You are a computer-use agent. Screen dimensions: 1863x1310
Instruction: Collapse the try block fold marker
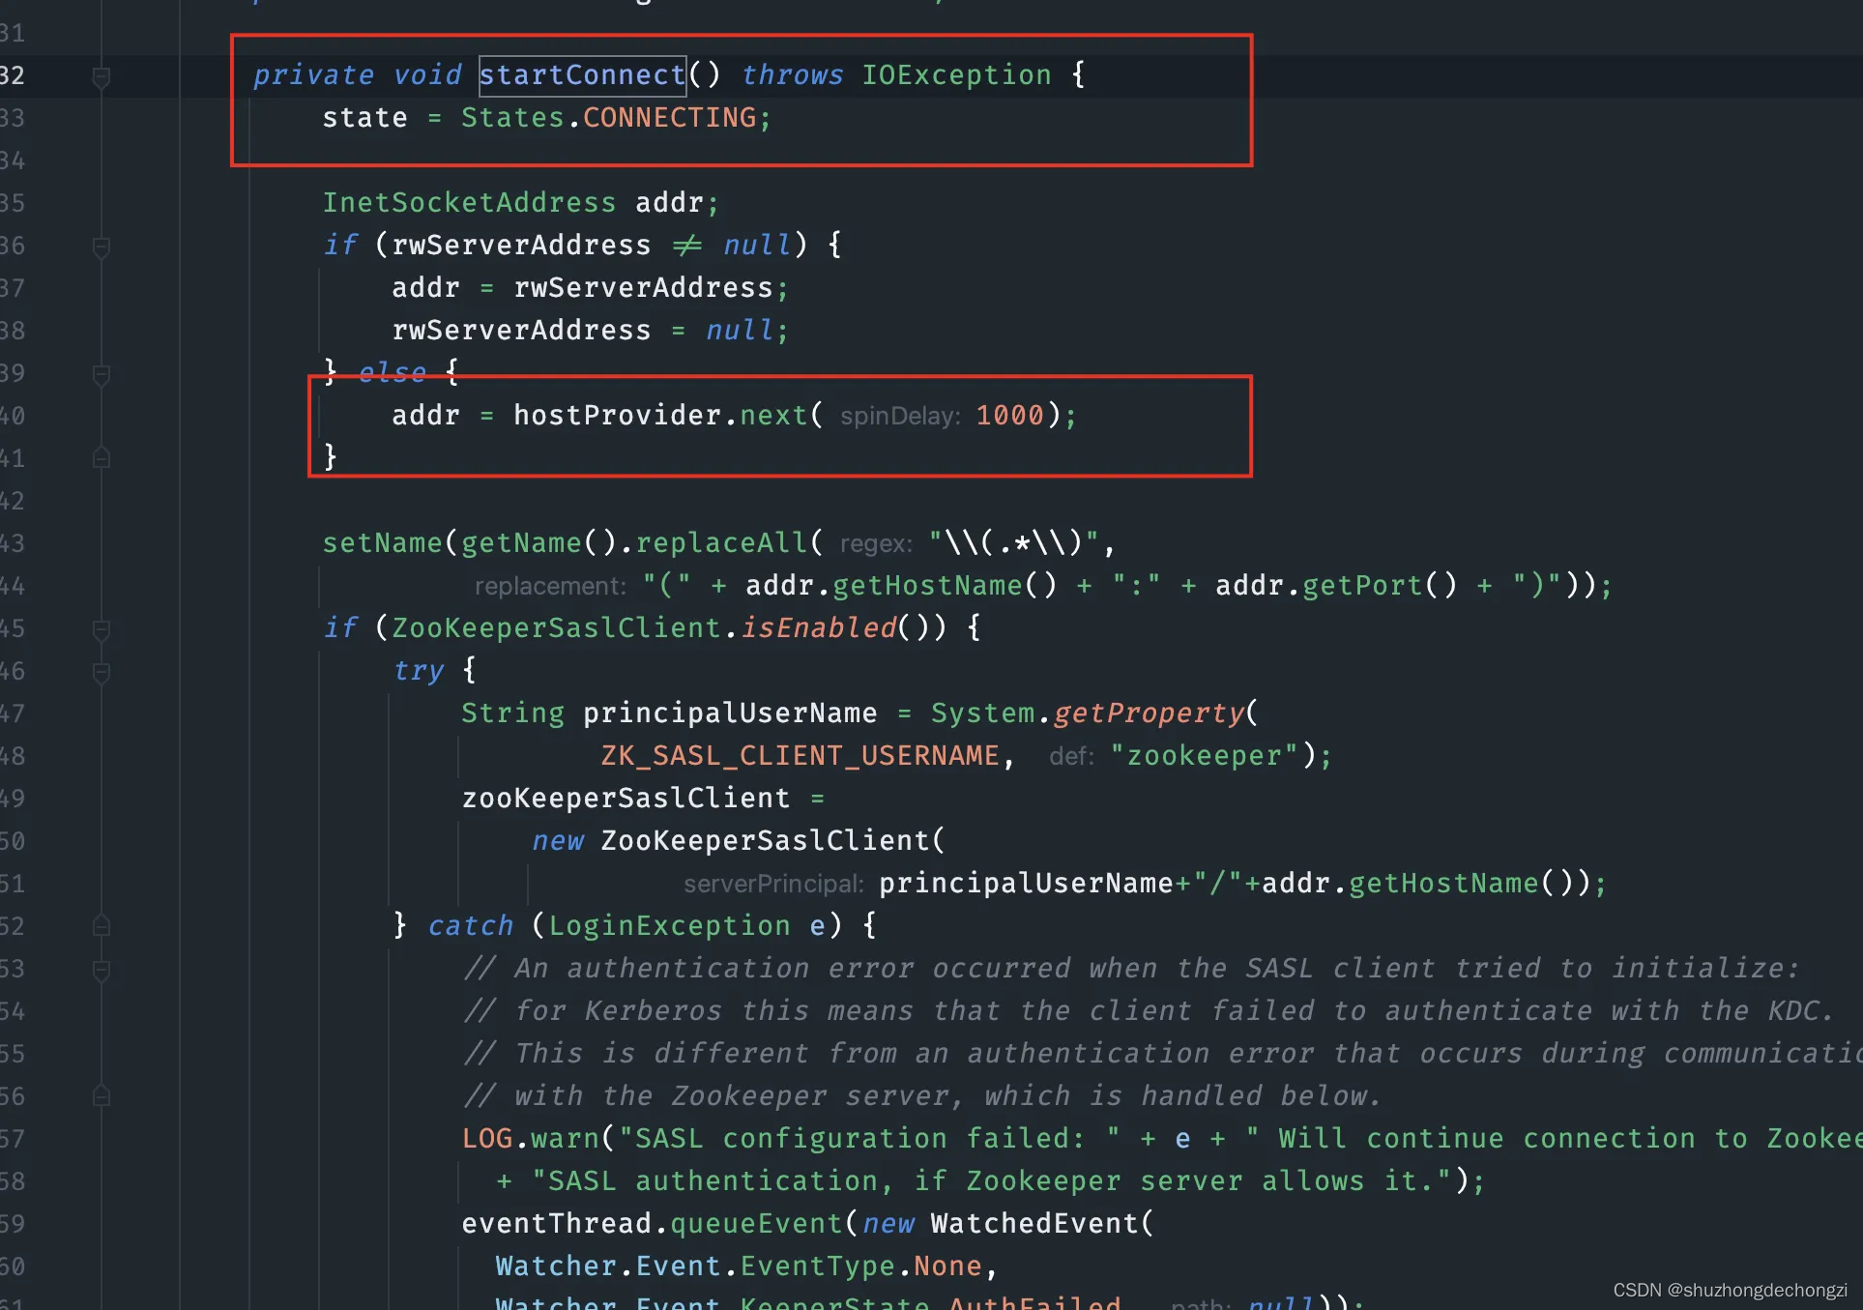(x=101, y=672)
